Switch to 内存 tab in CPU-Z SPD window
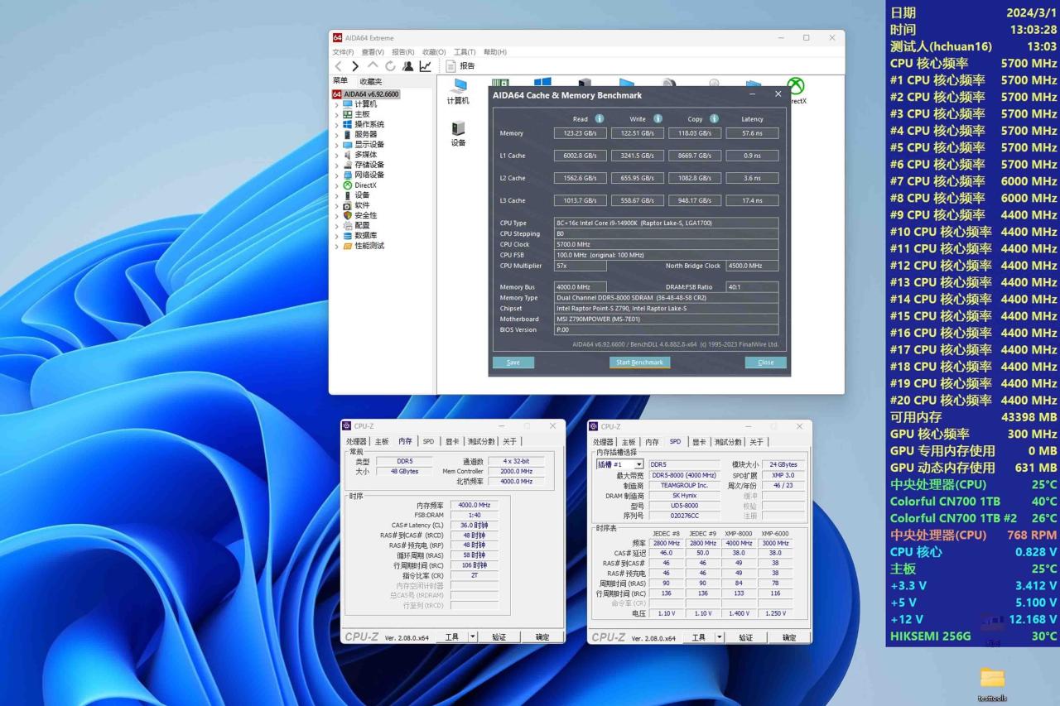The height and width of the screenshot is (706, 1060). (x=653, y=442)
